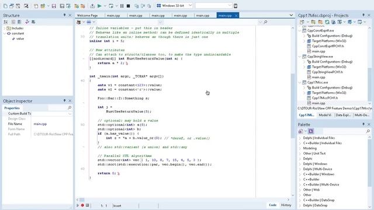374x210 pixels.
Task: Click the editor horizontal scrollbar thumb
Action: coord(82,199)
